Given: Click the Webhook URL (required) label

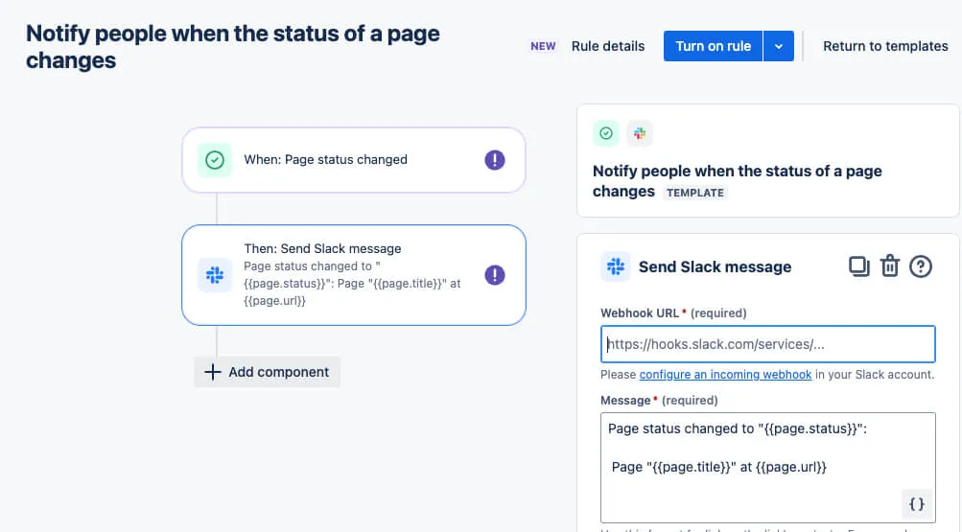Looking at the screenshot, I should [x=673, y=313].
